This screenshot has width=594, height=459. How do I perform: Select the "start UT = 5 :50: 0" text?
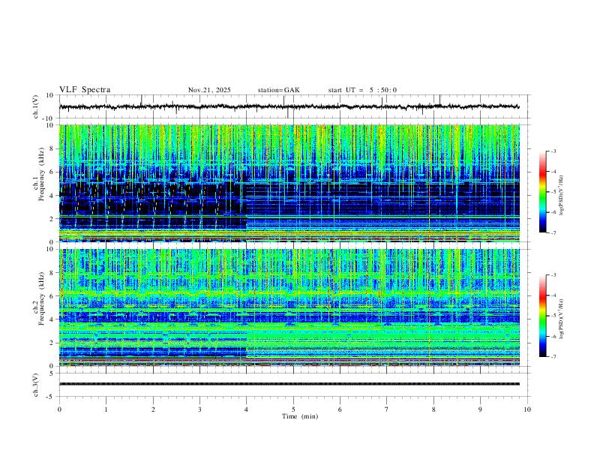click(362, 90)
